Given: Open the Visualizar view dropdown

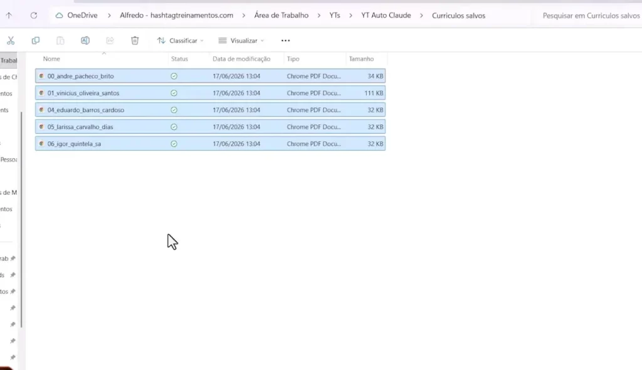Looking at the screenshot, I should (x=241, y=41).
